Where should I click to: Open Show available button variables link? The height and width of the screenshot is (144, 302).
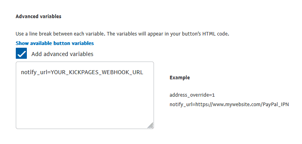pyautogui.click(x=55, y=43)
